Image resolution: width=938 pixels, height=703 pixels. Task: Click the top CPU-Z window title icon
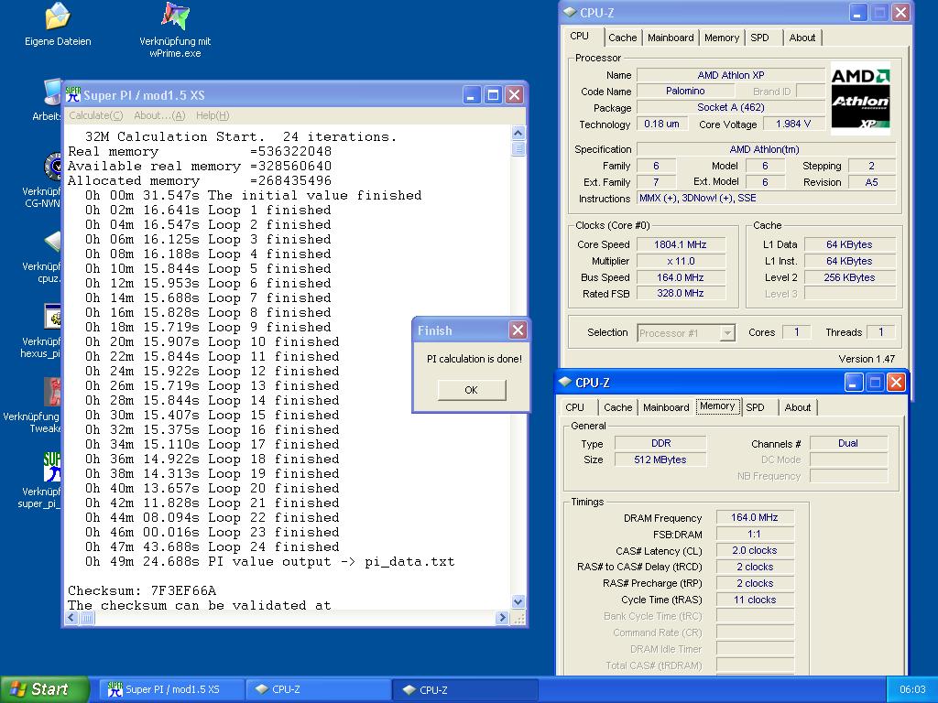[x=571, y=13]
